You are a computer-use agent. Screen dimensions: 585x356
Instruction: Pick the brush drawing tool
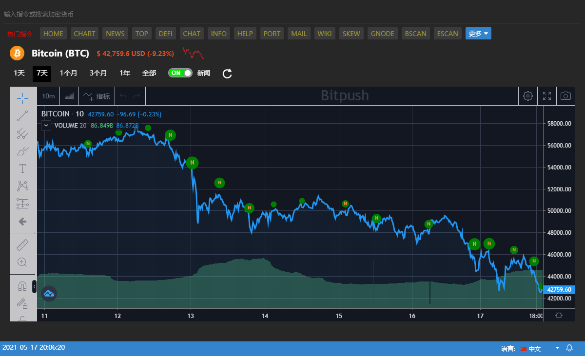tap(22, 151)
